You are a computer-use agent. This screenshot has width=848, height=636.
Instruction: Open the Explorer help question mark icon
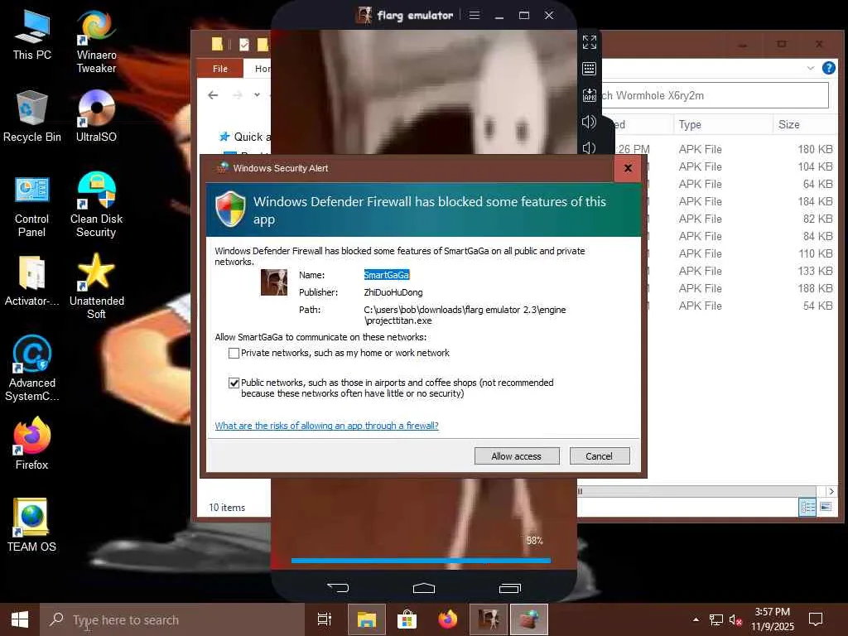click(828, 68)
